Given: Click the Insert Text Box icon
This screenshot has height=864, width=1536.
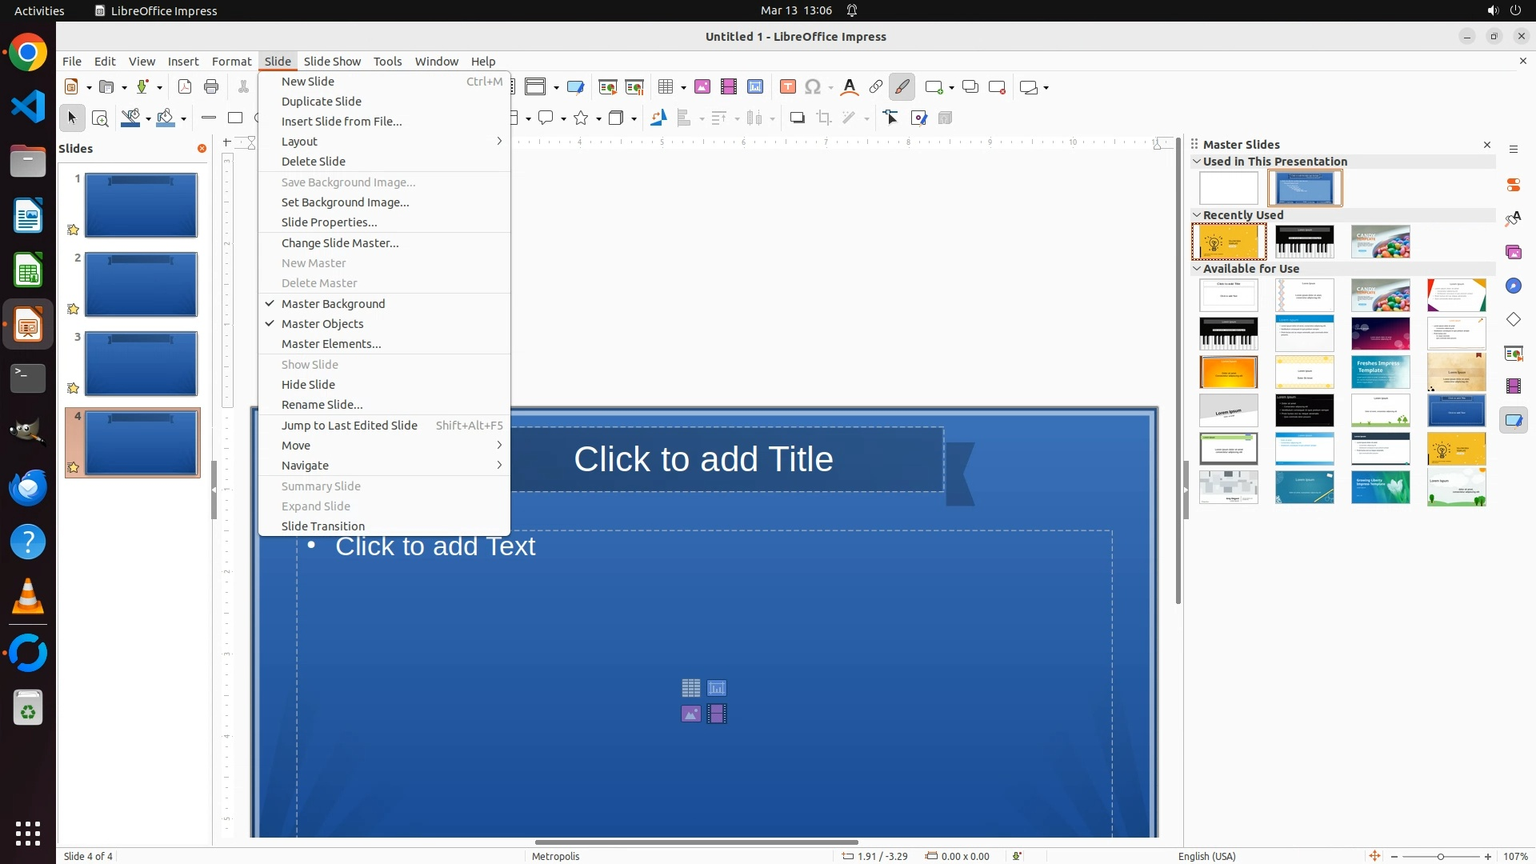Looking at the screenshot, I should tap(788, 87).
